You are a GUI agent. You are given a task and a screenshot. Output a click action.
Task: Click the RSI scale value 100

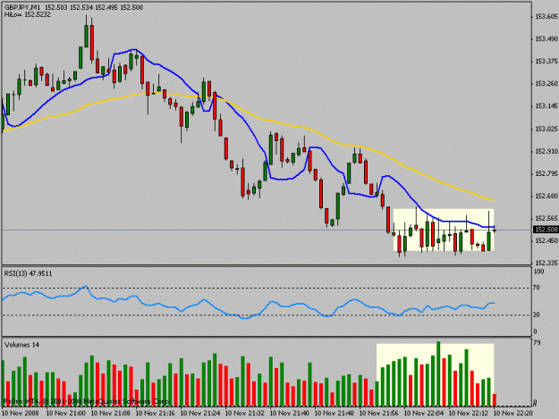(x=539, y=272)
